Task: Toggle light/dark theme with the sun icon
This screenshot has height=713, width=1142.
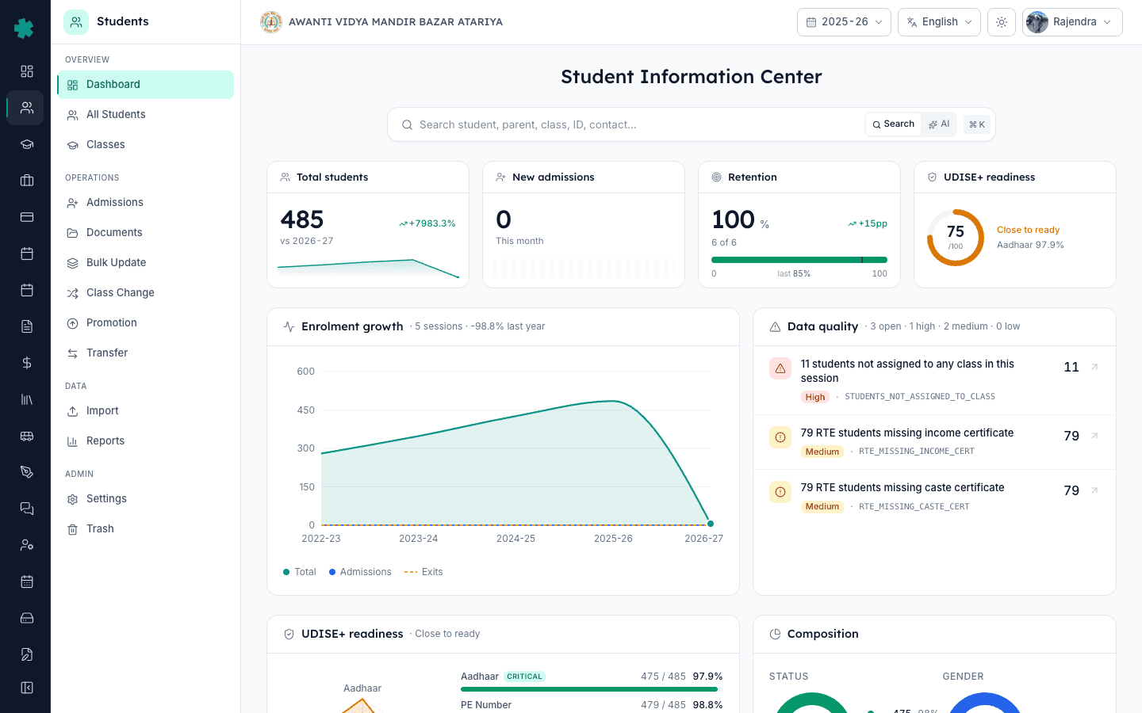Action: [x=1002, y=22]
